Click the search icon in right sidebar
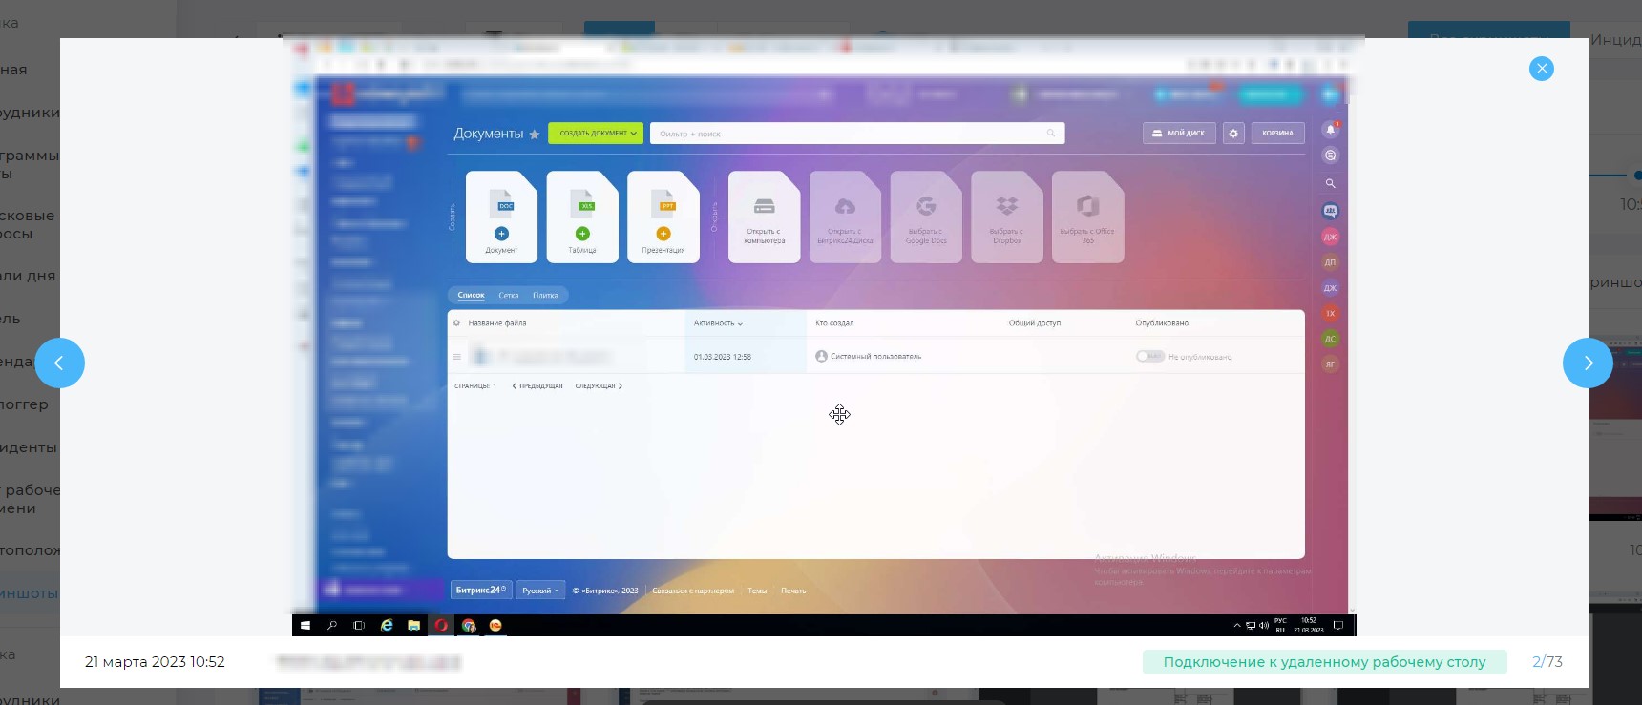Screen dimensions: 1642x705 1330,183
